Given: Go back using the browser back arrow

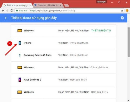Looking at the screenshot, I should 3,11.
